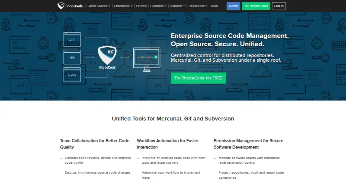
Task: Click Integrate an existing code base bullet
Action: (173, 160)
